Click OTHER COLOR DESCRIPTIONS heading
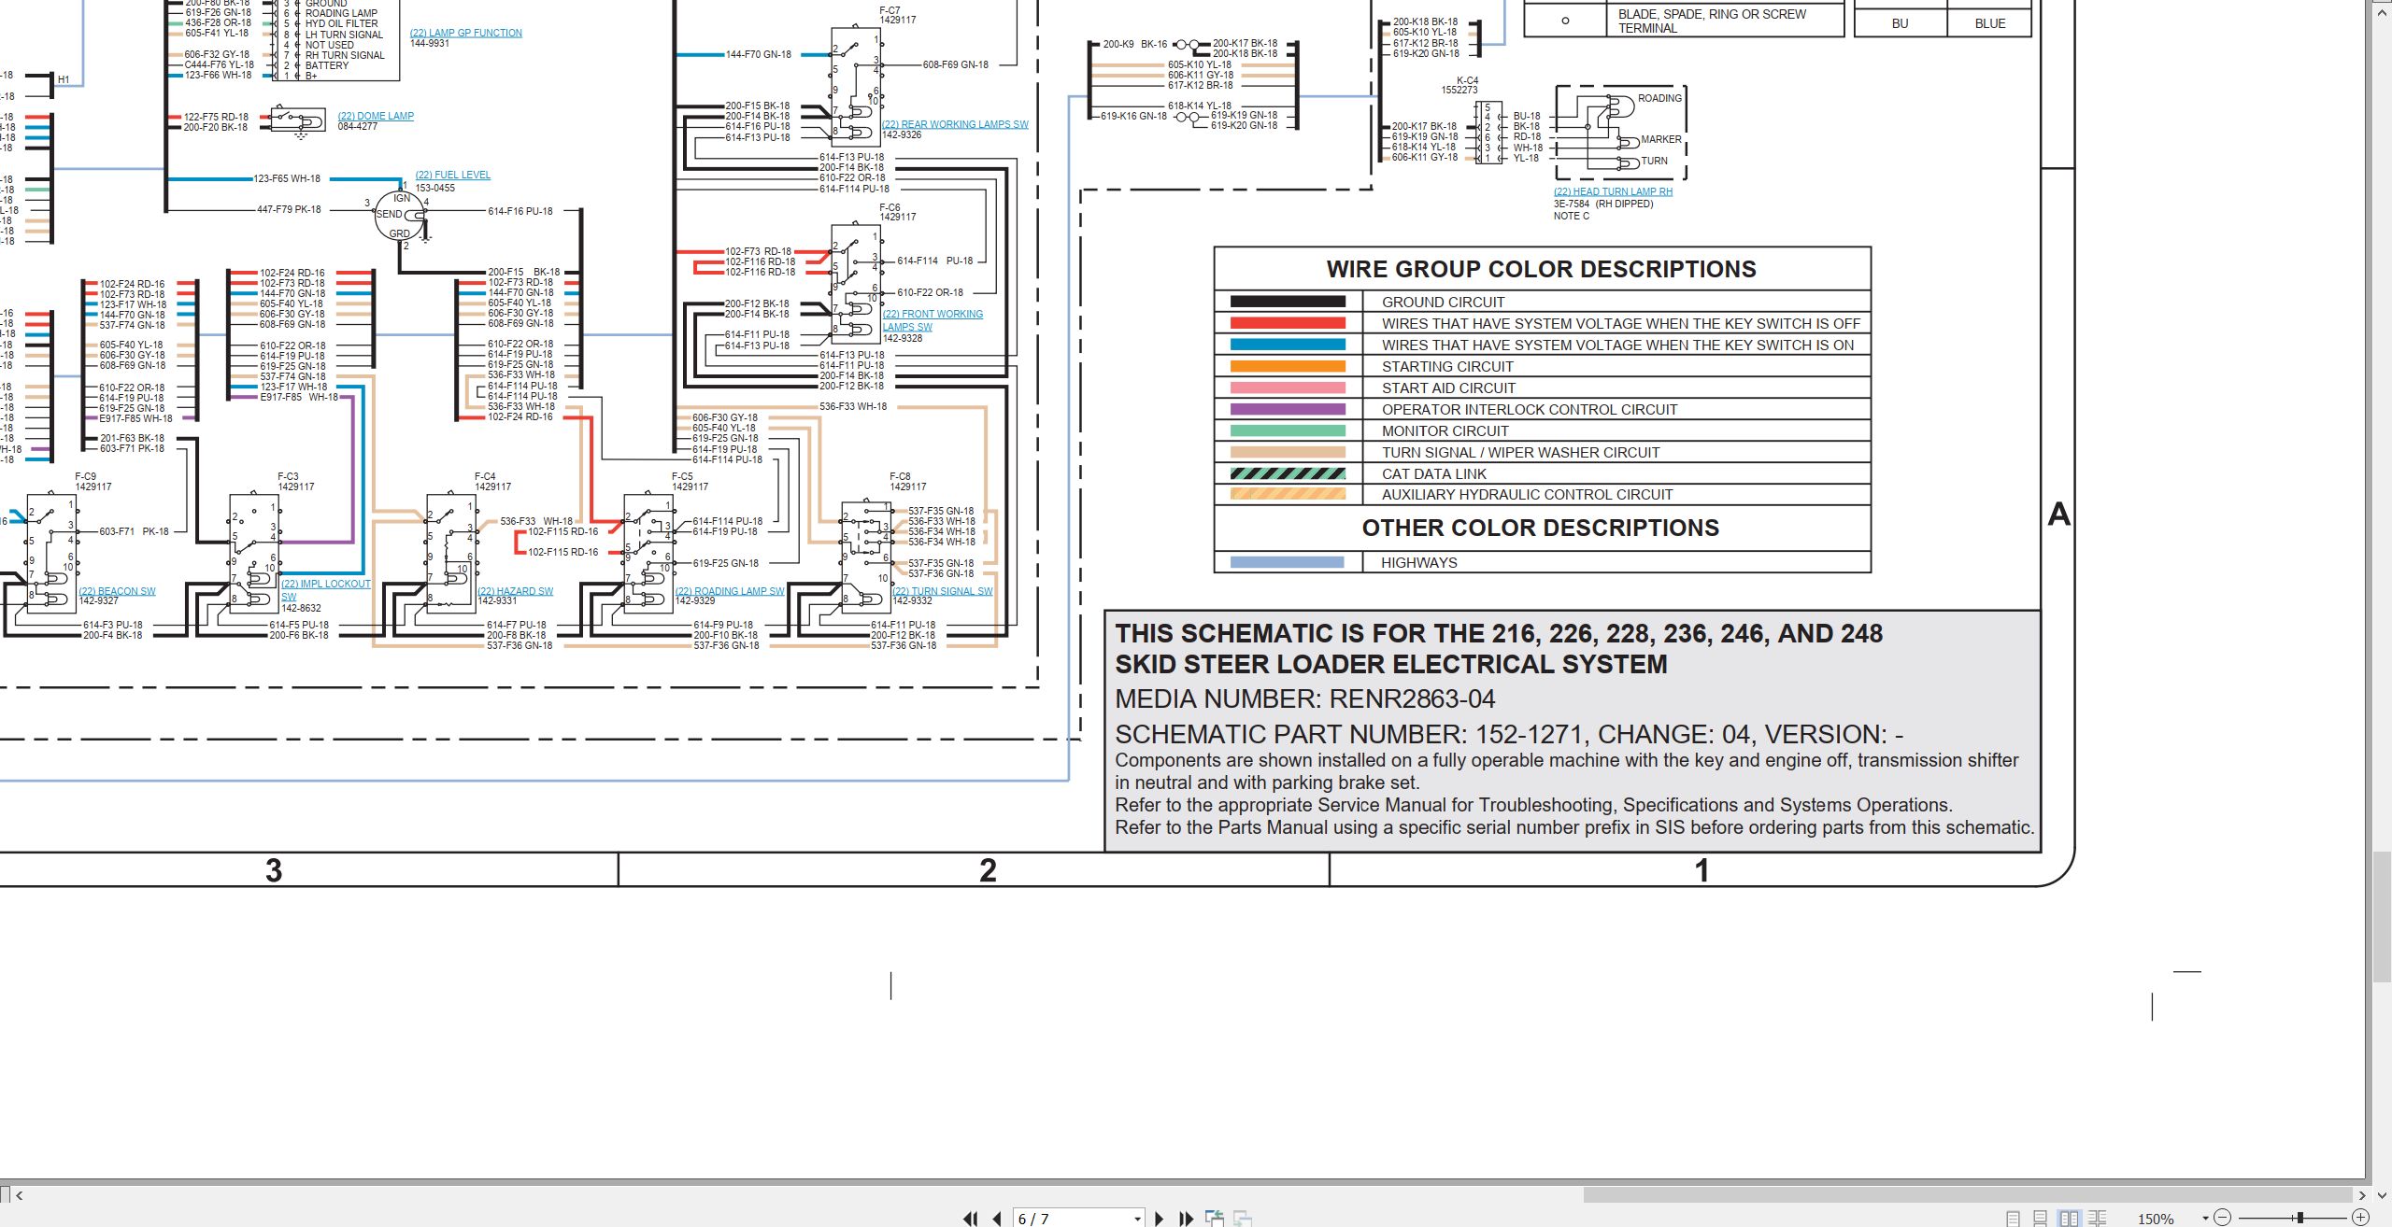This screenshot has width=2392, height=1227. 1540,528
